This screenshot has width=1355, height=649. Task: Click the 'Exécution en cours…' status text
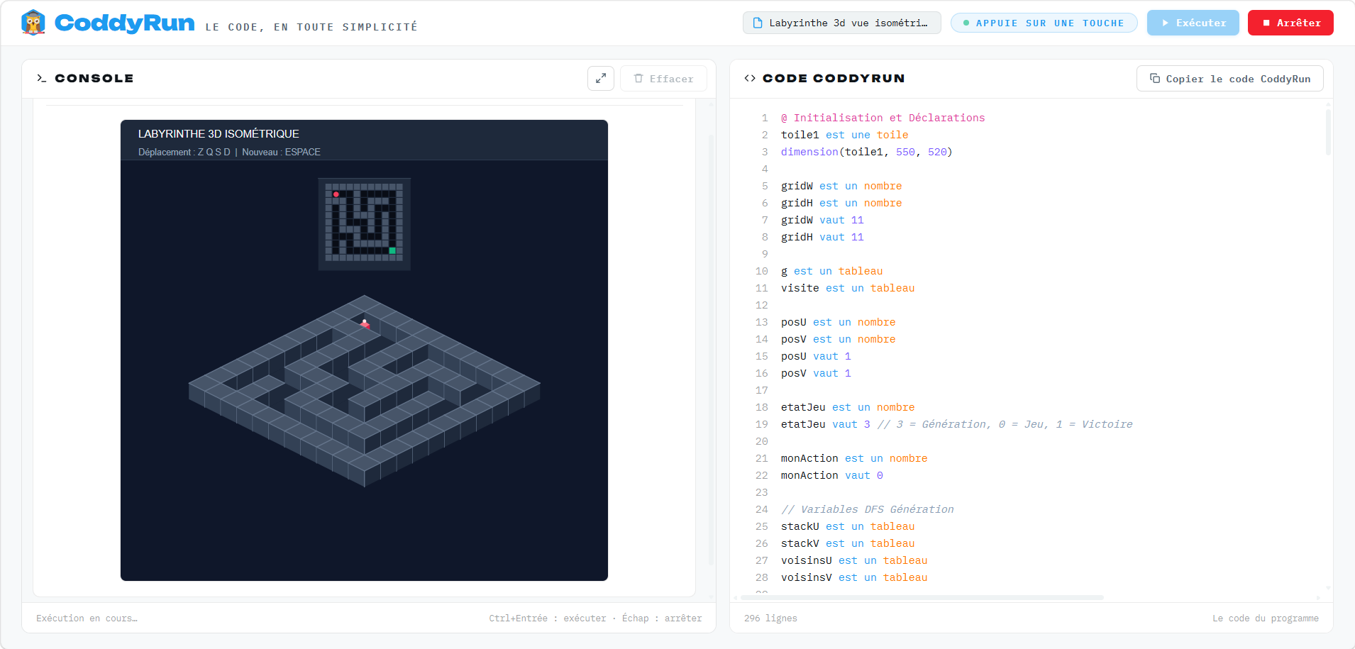tap(87, 619)
